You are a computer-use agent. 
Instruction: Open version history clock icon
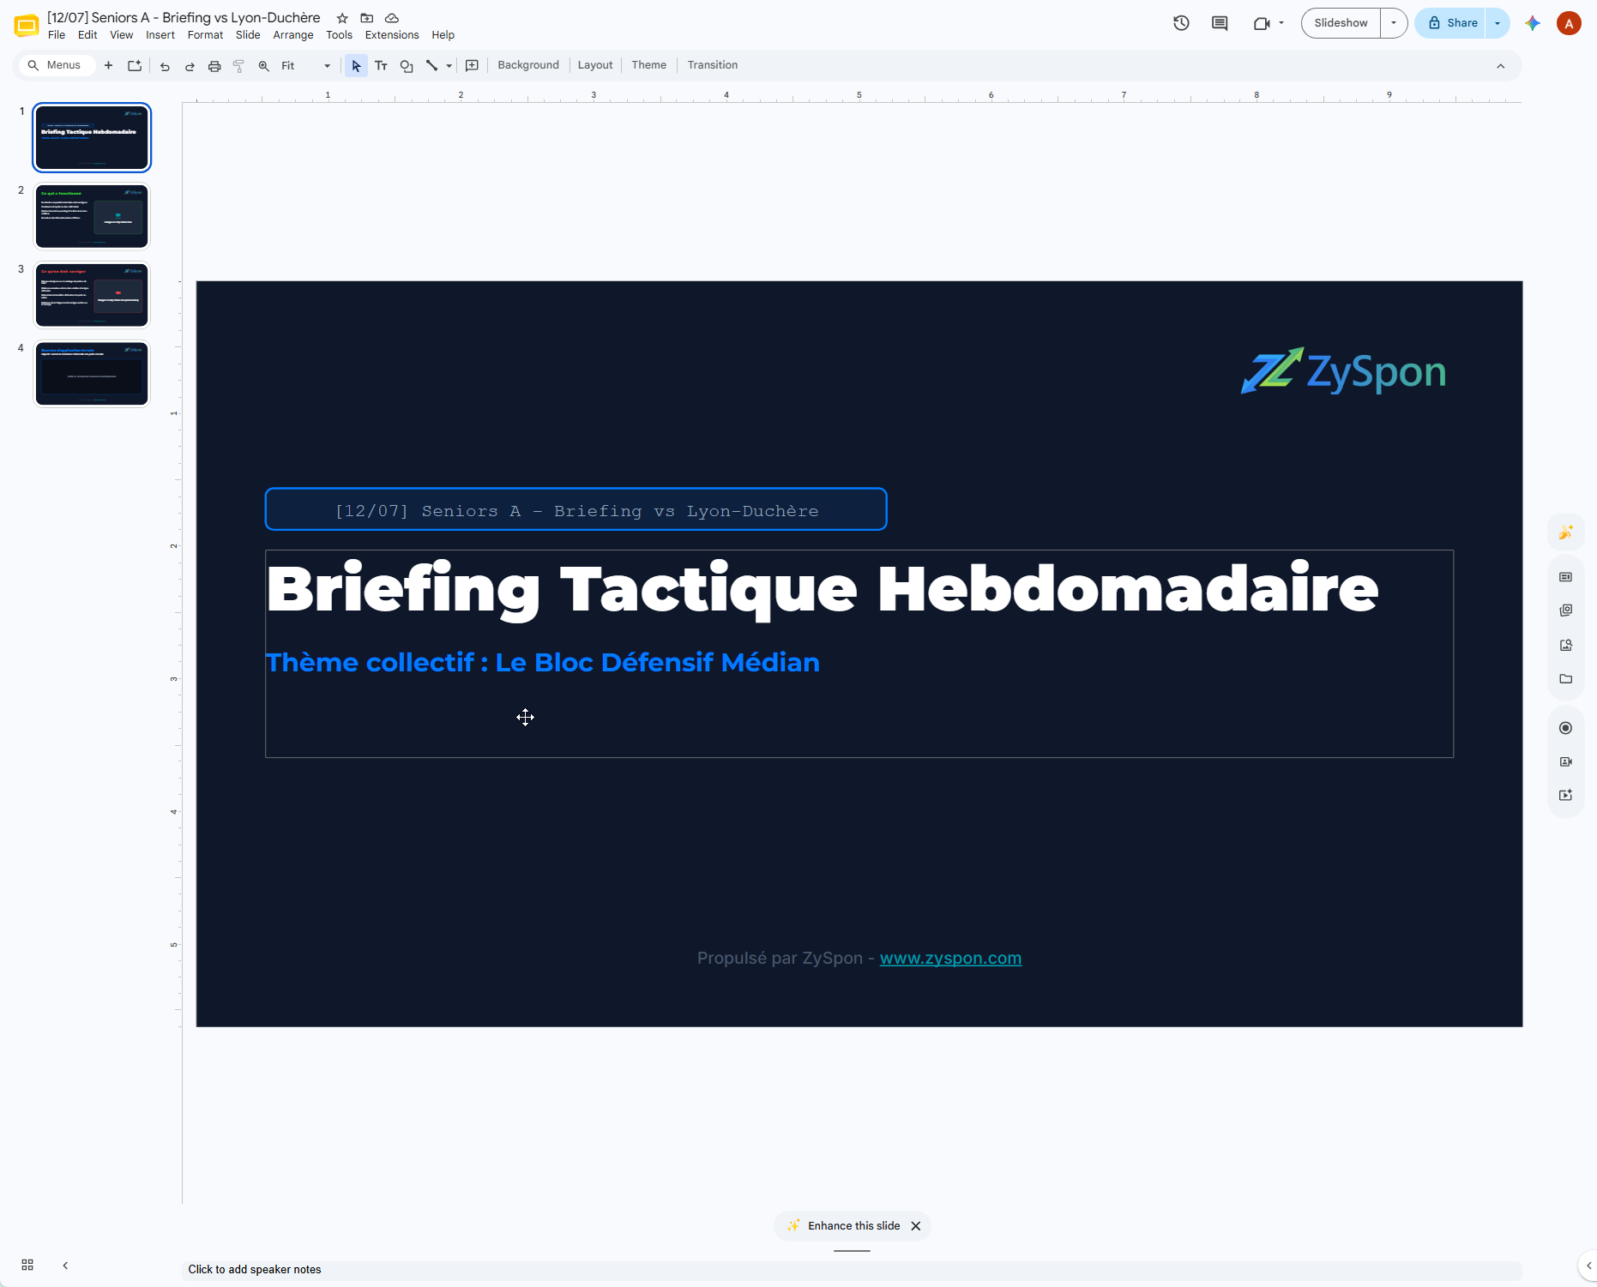pyautogui.click(x=1181, y=23)
